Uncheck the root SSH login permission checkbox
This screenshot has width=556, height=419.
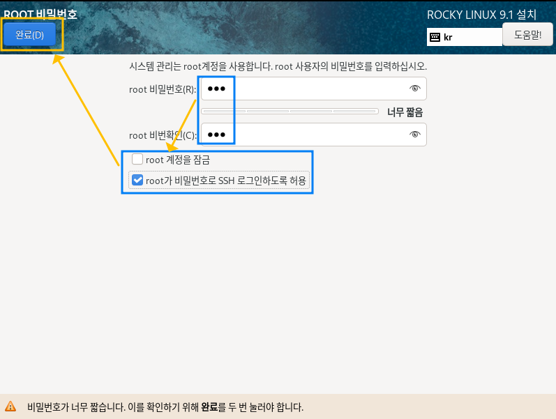137,180
